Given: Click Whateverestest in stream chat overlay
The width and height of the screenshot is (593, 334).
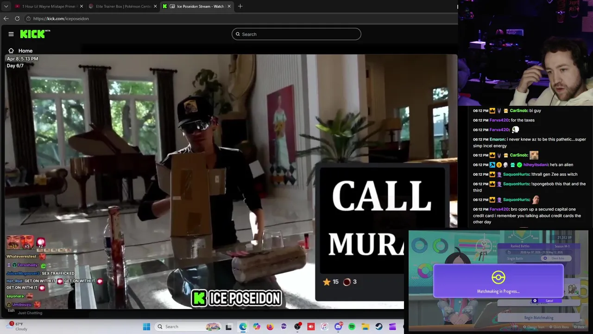Looking at the screenshot, I should (x=22, y=257).
